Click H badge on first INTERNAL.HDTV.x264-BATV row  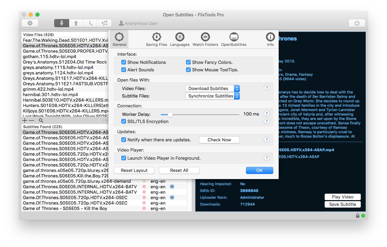click(x=172, y=187)
